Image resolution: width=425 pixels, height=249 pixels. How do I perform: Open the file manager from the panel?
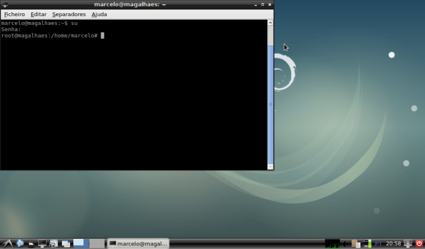[x=31, y=243]
